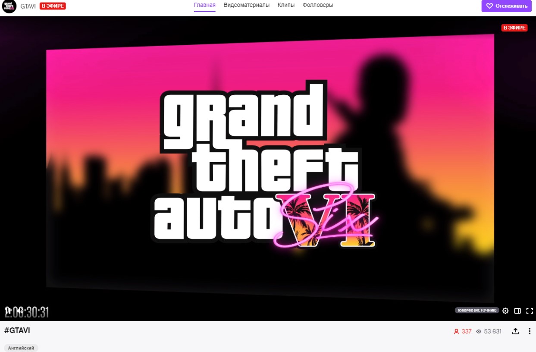Screen dimensions: 536x352
Task: Switch the player to fullscreen
Action: pyautogui.click(x=529, y=311)
